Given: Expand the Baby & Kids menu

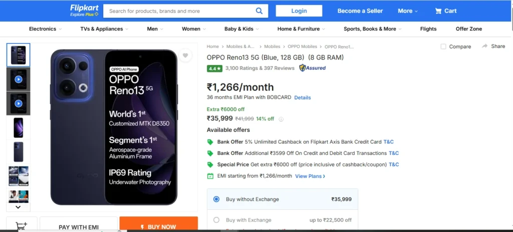Looking at the screenshot, I should [241, 29].
